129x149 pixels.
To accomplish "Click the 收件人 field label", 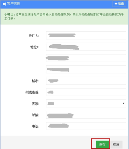I will (x=34, y=36).
